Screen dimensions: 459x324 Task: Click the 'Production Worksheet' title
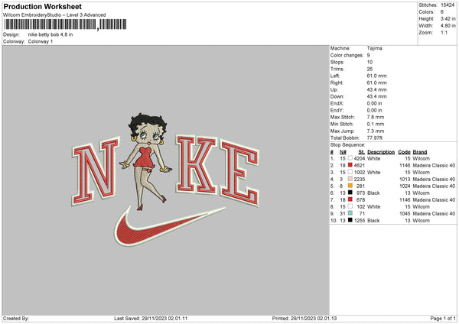point(43,6)
